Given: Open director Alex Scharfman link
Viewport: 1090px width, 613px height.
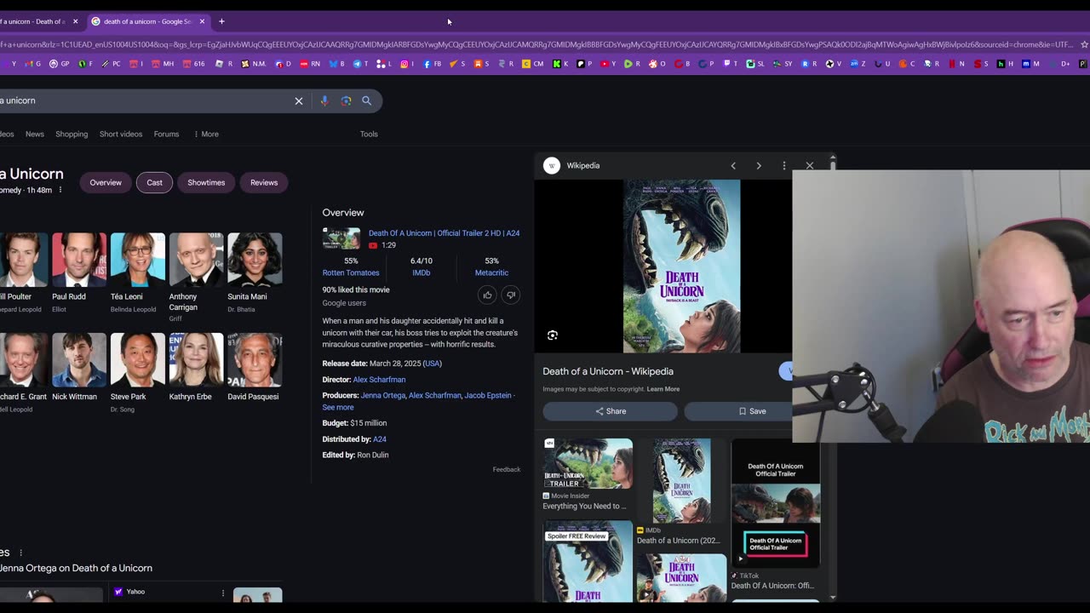Looking at the screenshot, I should (x=379, y=380).
